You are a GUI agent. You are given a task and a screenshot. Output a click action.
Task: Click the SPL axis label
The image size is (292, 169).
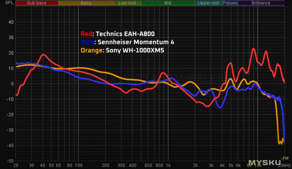coord(9,3)
